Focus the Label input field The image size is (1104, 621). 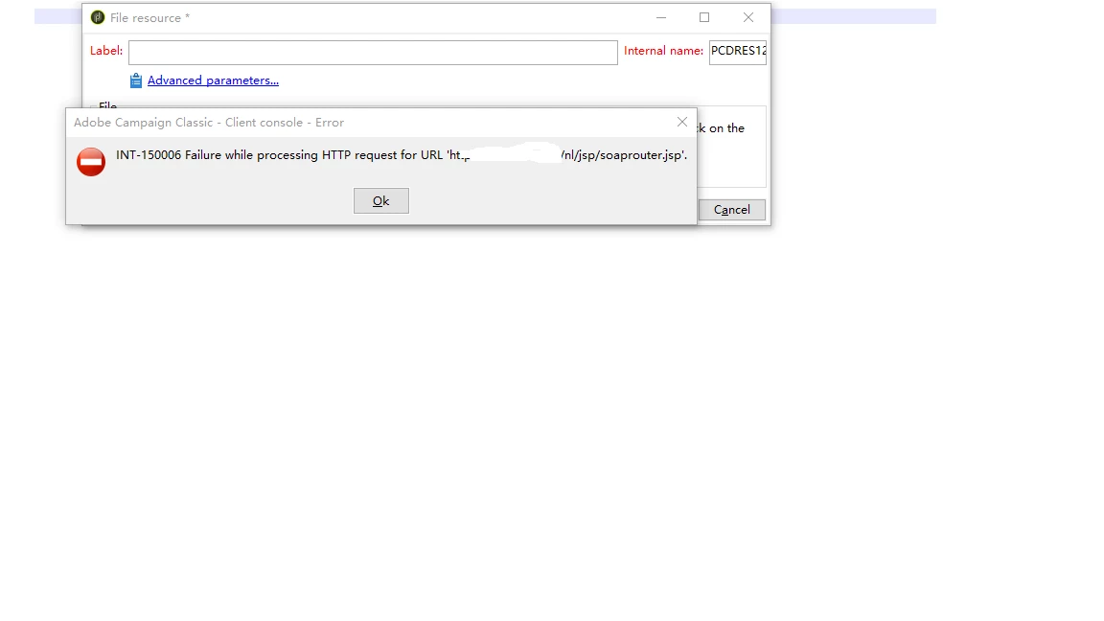tap(373, 52)
